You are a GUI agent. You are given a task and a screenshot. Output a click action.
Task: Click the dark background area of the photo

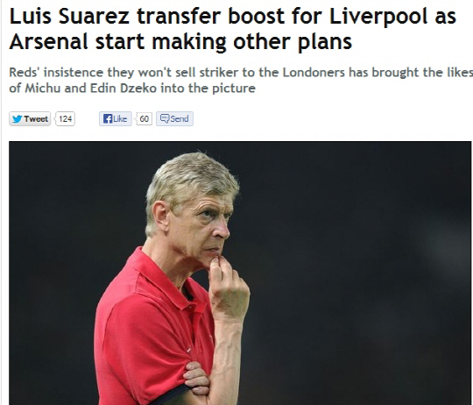pyautogui.click(x=362, y=272)
